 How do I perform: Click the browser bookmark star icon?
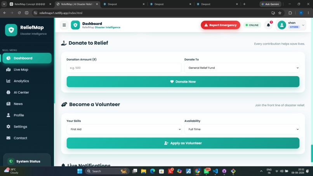pyautogui.click(x=280, y=13)
